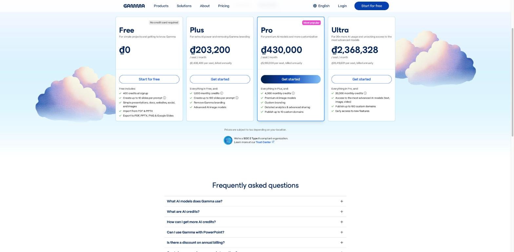The height and width of the screenshot is (252, 514).
Task: Click 'Prices are subject to tax' note
Action: 255,130
